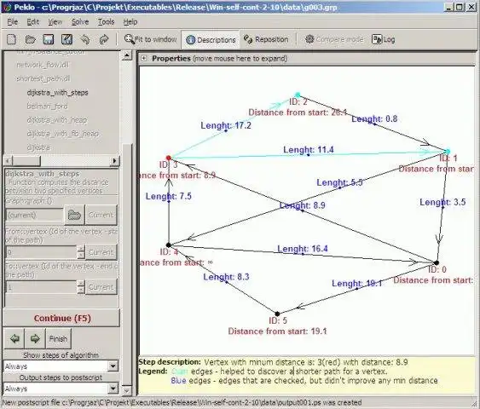Open the Show steps of algorithm dropdown
Viewport: 480px width, 409px height.
pos(113,366)
